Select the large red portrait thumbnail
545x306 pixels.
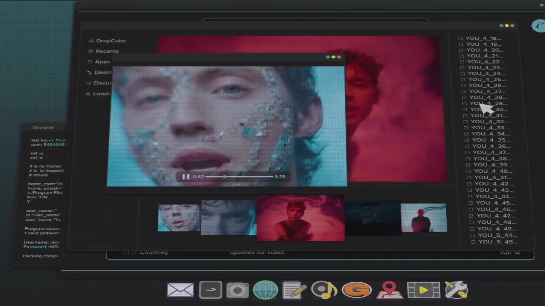click(301, 218)
